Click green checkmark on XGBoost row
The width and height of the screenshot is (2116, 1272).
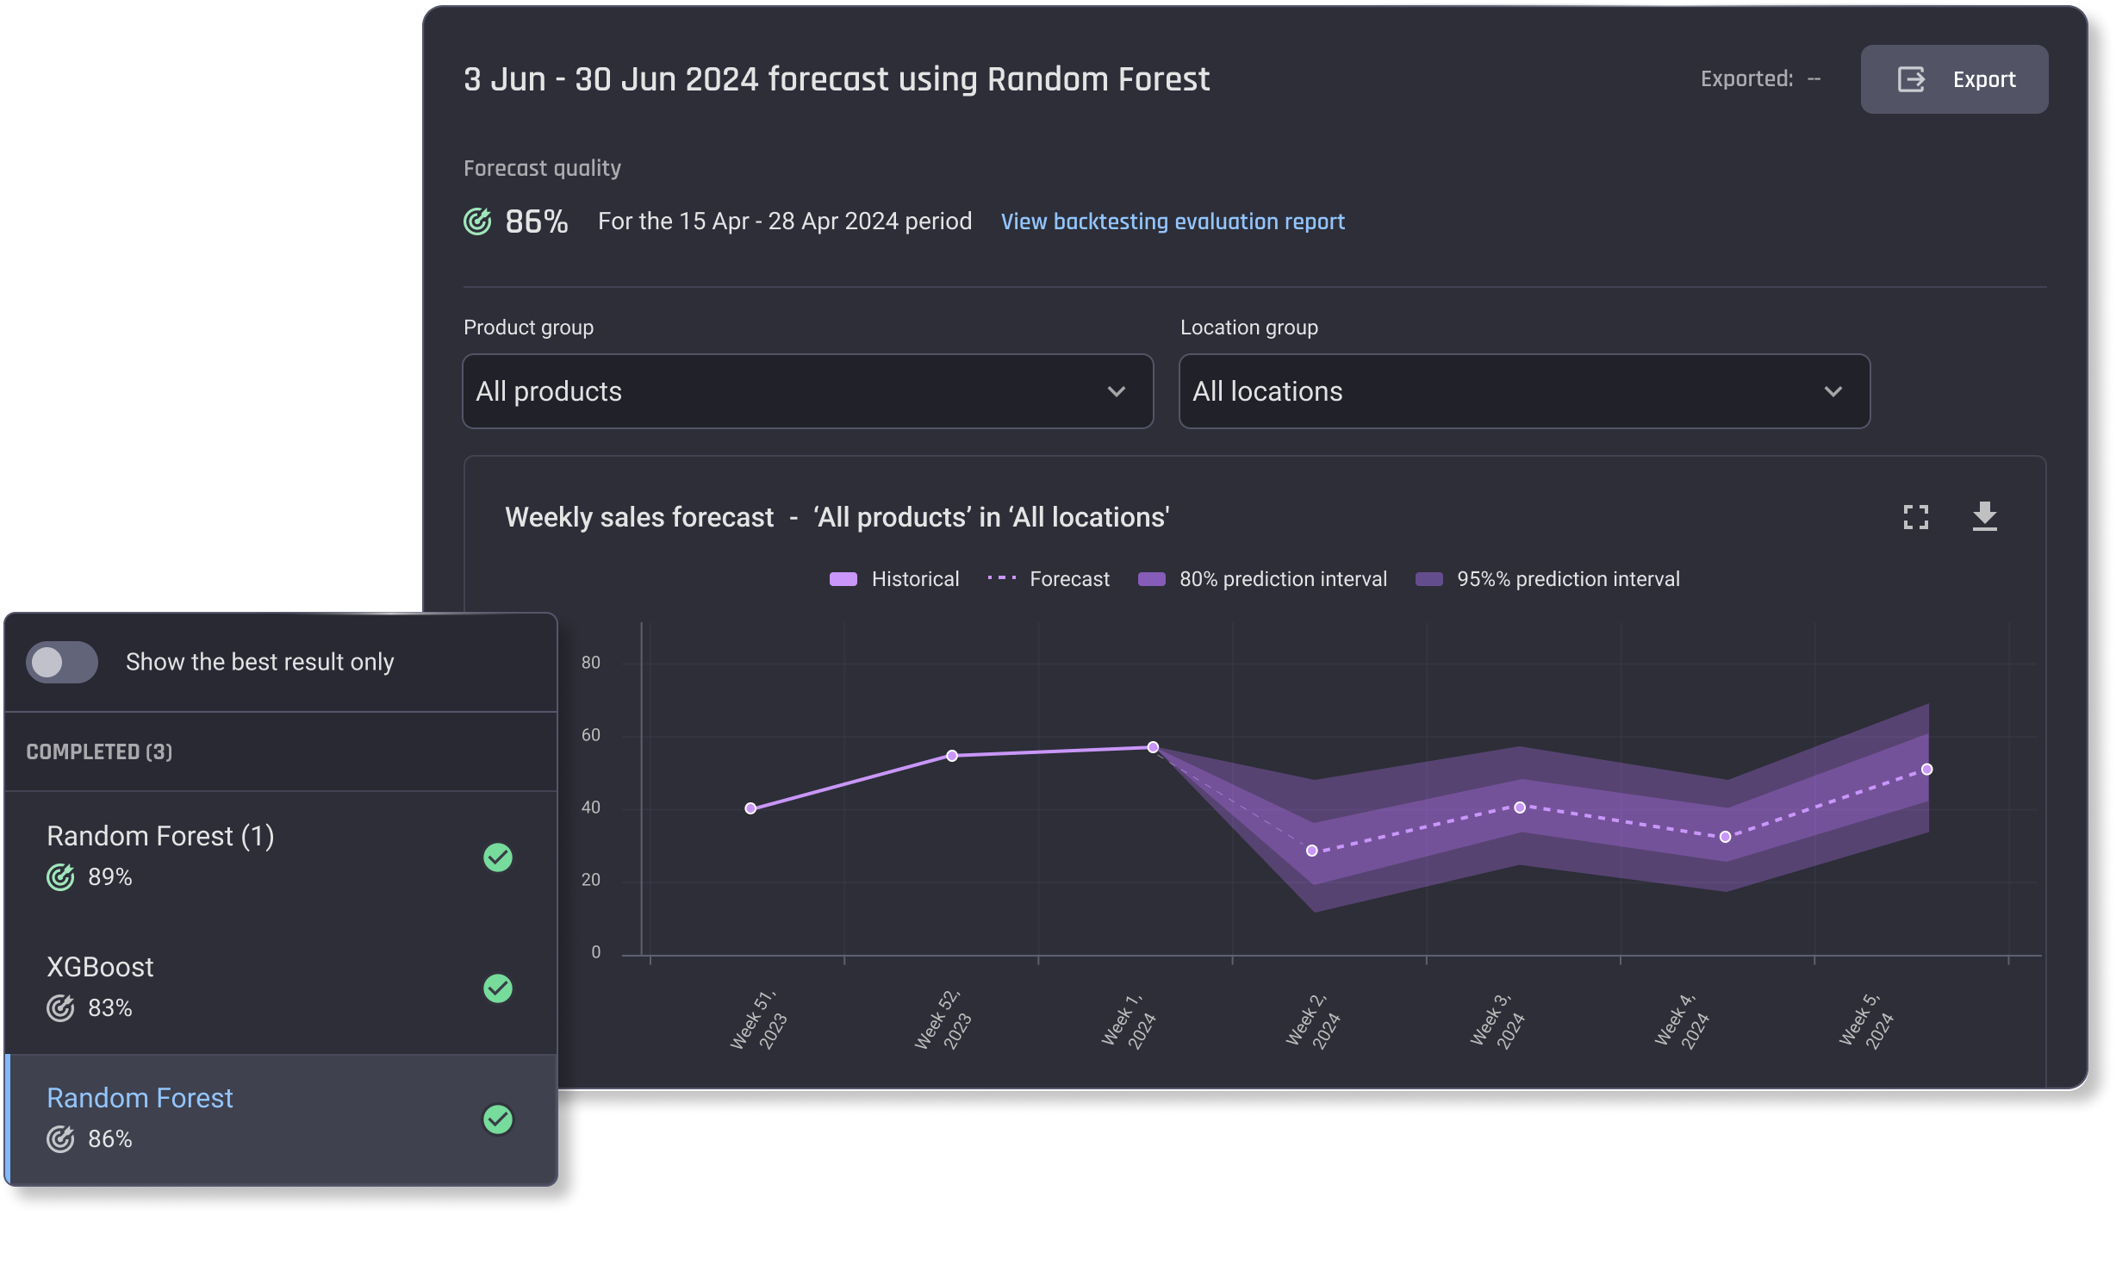[498, 988]
